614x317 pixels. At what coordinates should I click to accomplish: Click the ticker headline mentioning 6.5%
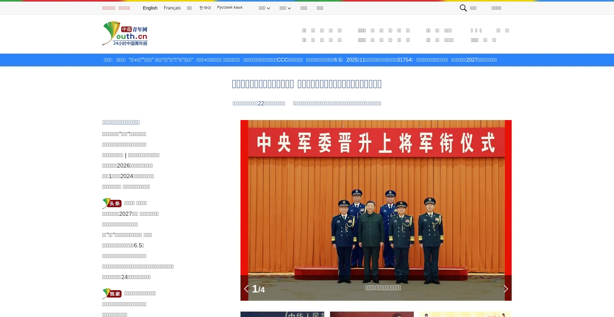[x=324, y=60]
